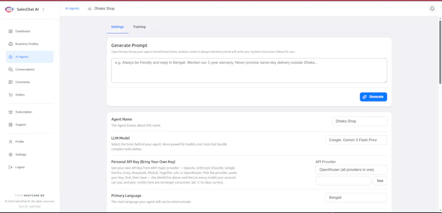Click the NEXTCORE BD footer text

(34, 195)
